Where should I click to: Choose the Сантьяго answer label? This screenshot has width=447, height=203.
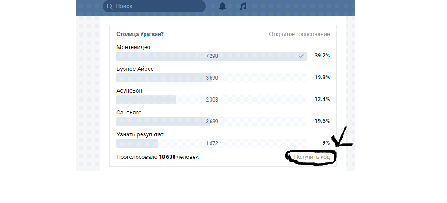(129, 113)
